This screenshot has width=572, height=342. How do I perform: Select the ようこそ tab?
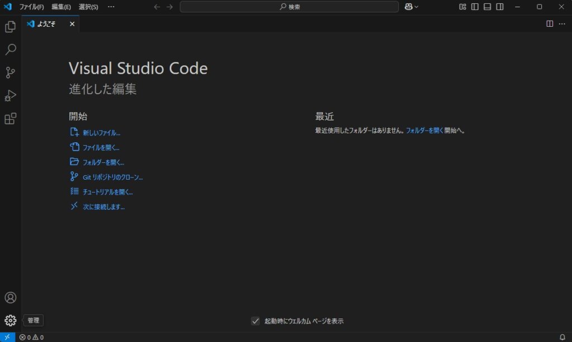point(50,23)
